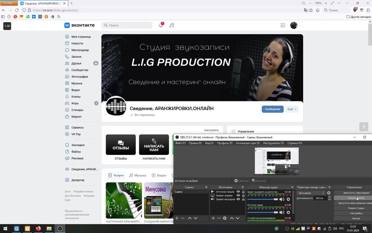Screen dimensions: 372x233
Task: Click the Сообщение button
Action: point(272,109)
